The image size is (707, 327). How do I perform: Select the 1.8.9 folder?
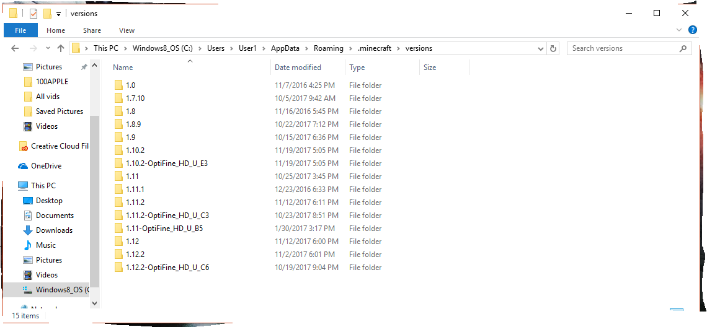133,124
